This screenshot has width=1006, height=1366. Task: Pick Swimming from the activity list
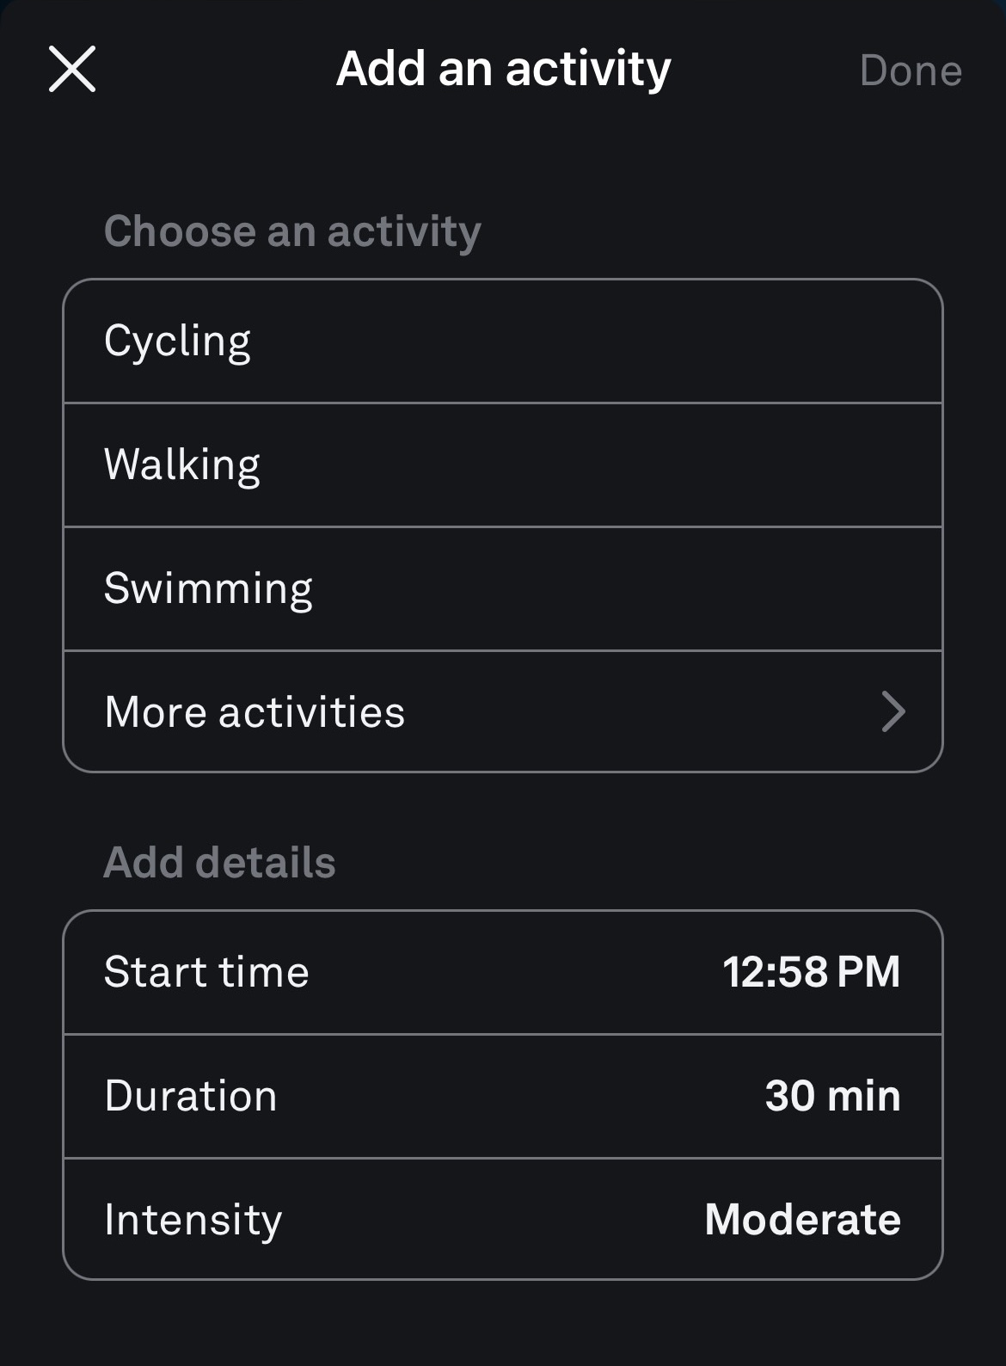coord(208,589)
